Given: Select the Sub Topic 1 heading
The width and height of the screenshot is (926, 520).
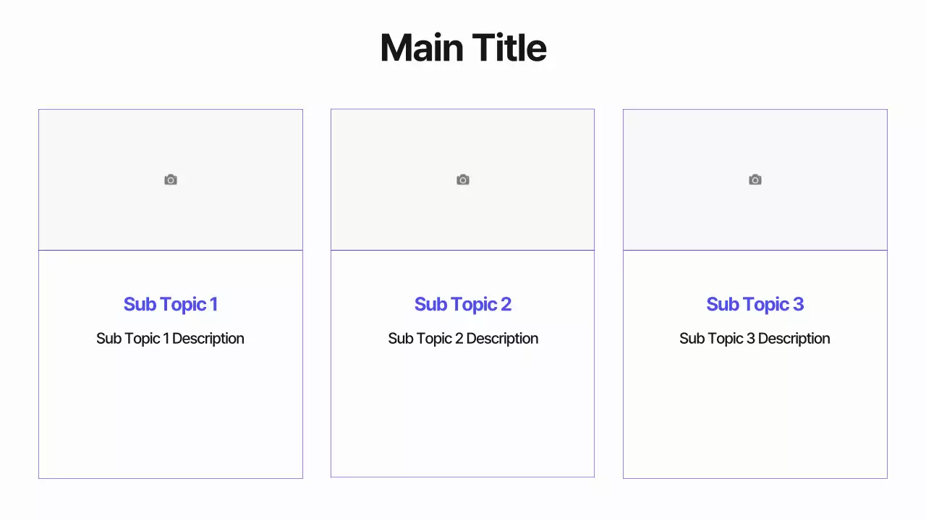Looking at the screenshot, I should (x=171, y=304).
